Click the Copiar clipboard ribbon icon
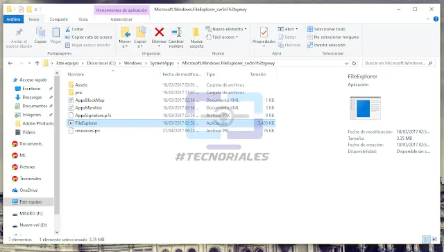Image resolution: width=444 pixels, height=252 pixels. (40, 33)
